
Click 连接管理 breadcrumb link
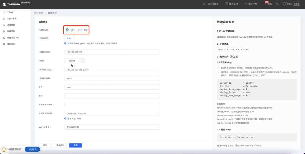point(39,13)
